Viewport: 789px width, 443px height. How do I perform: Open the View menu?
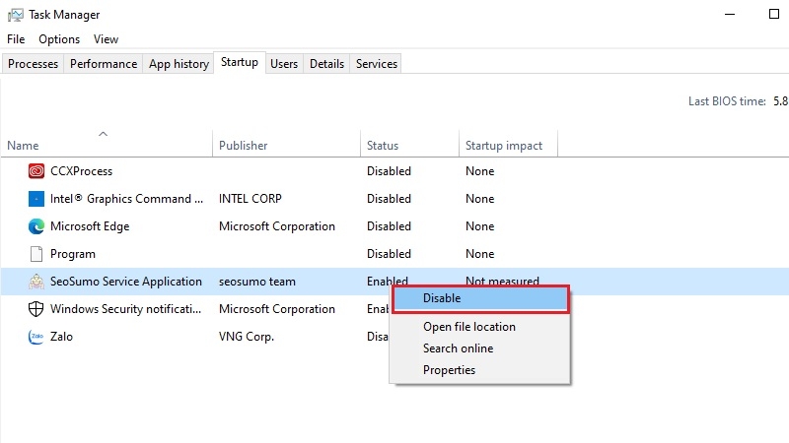point(106,39)
